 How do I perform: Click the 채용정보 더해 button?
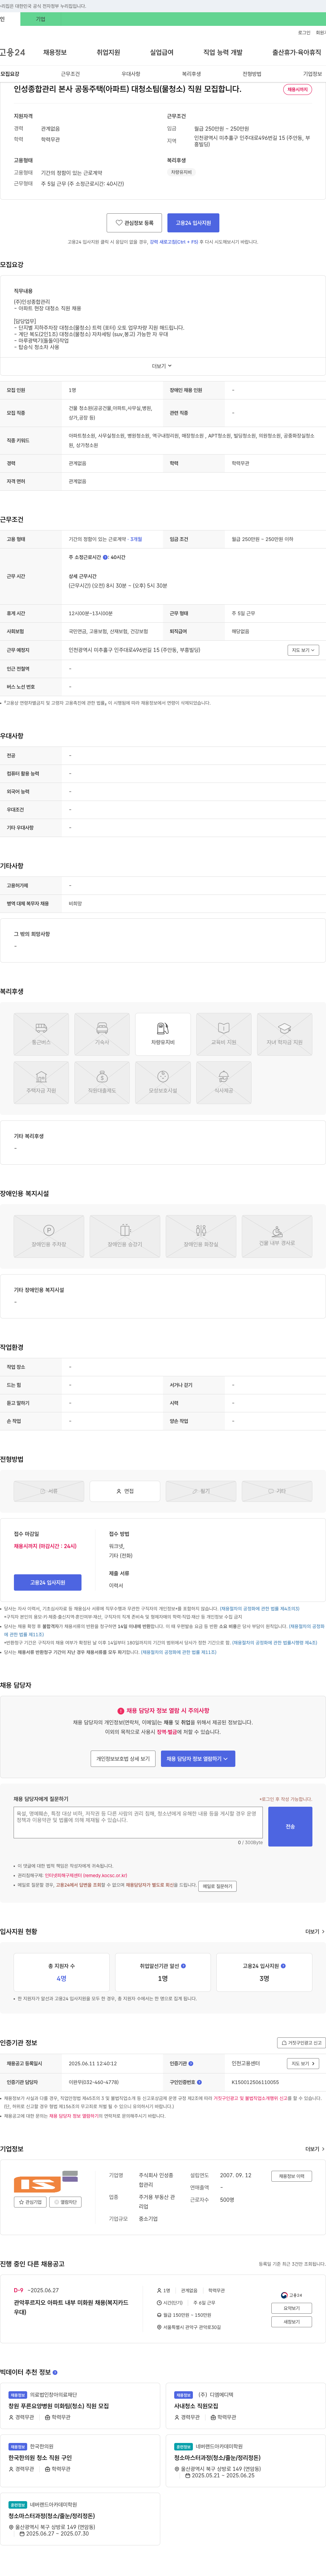coord(291,2176)
